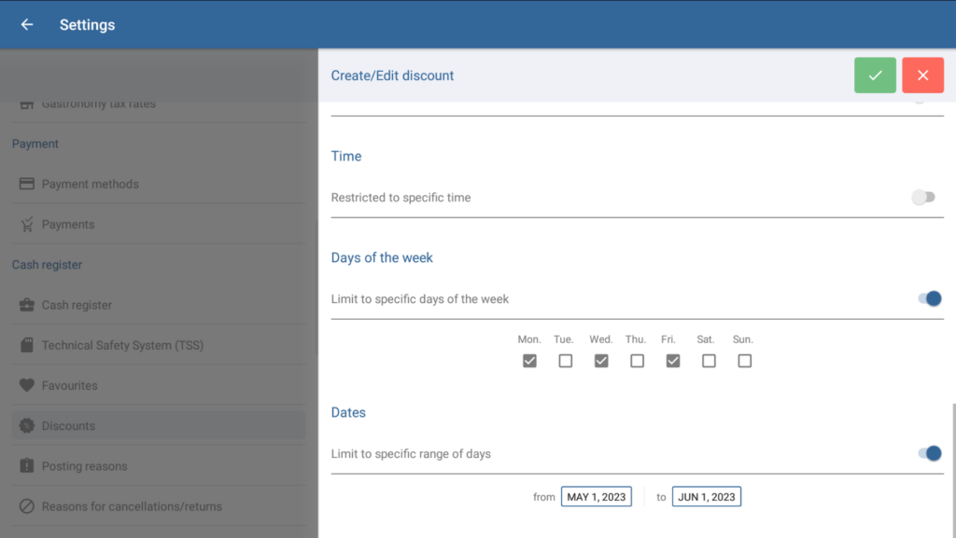
Task: Check the Tuesday checkbox
Action: pos(565,361)
